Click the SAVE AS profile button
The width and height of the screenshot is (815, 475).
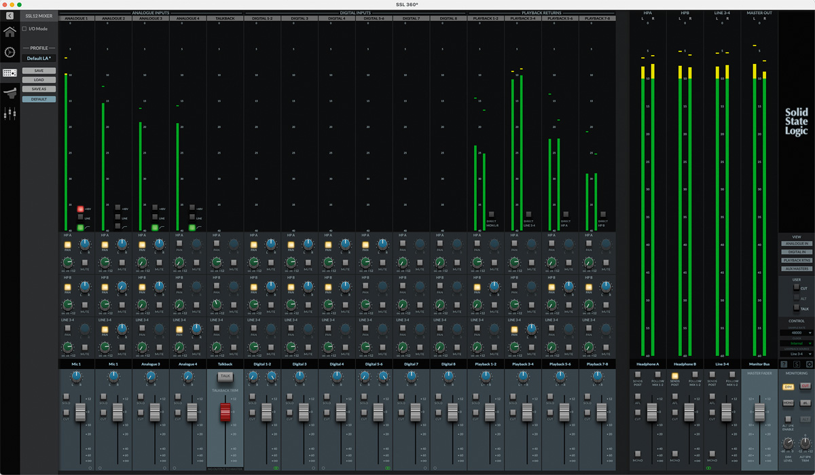[39, 89]
